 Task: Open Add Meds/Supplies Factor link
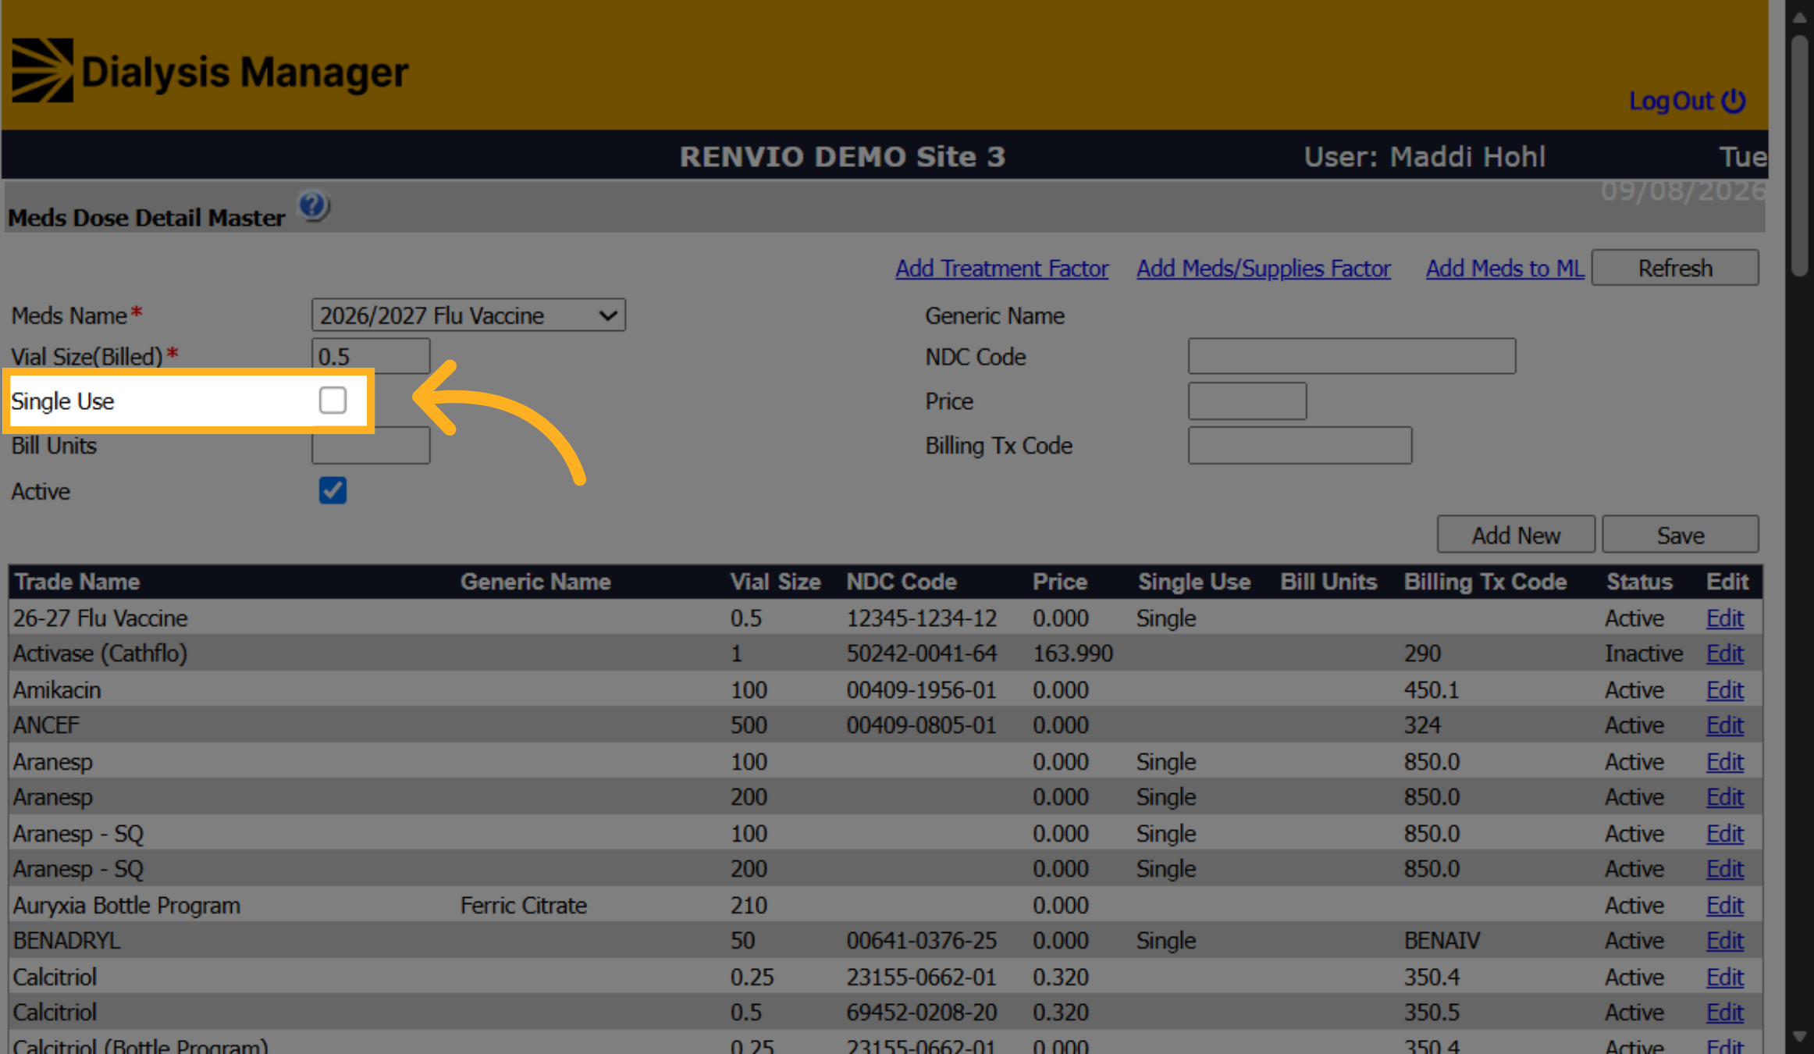tap(1264, 269)
